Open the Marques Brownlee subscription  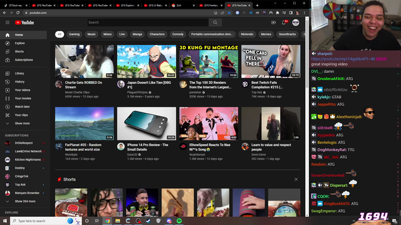click(23, 193)
